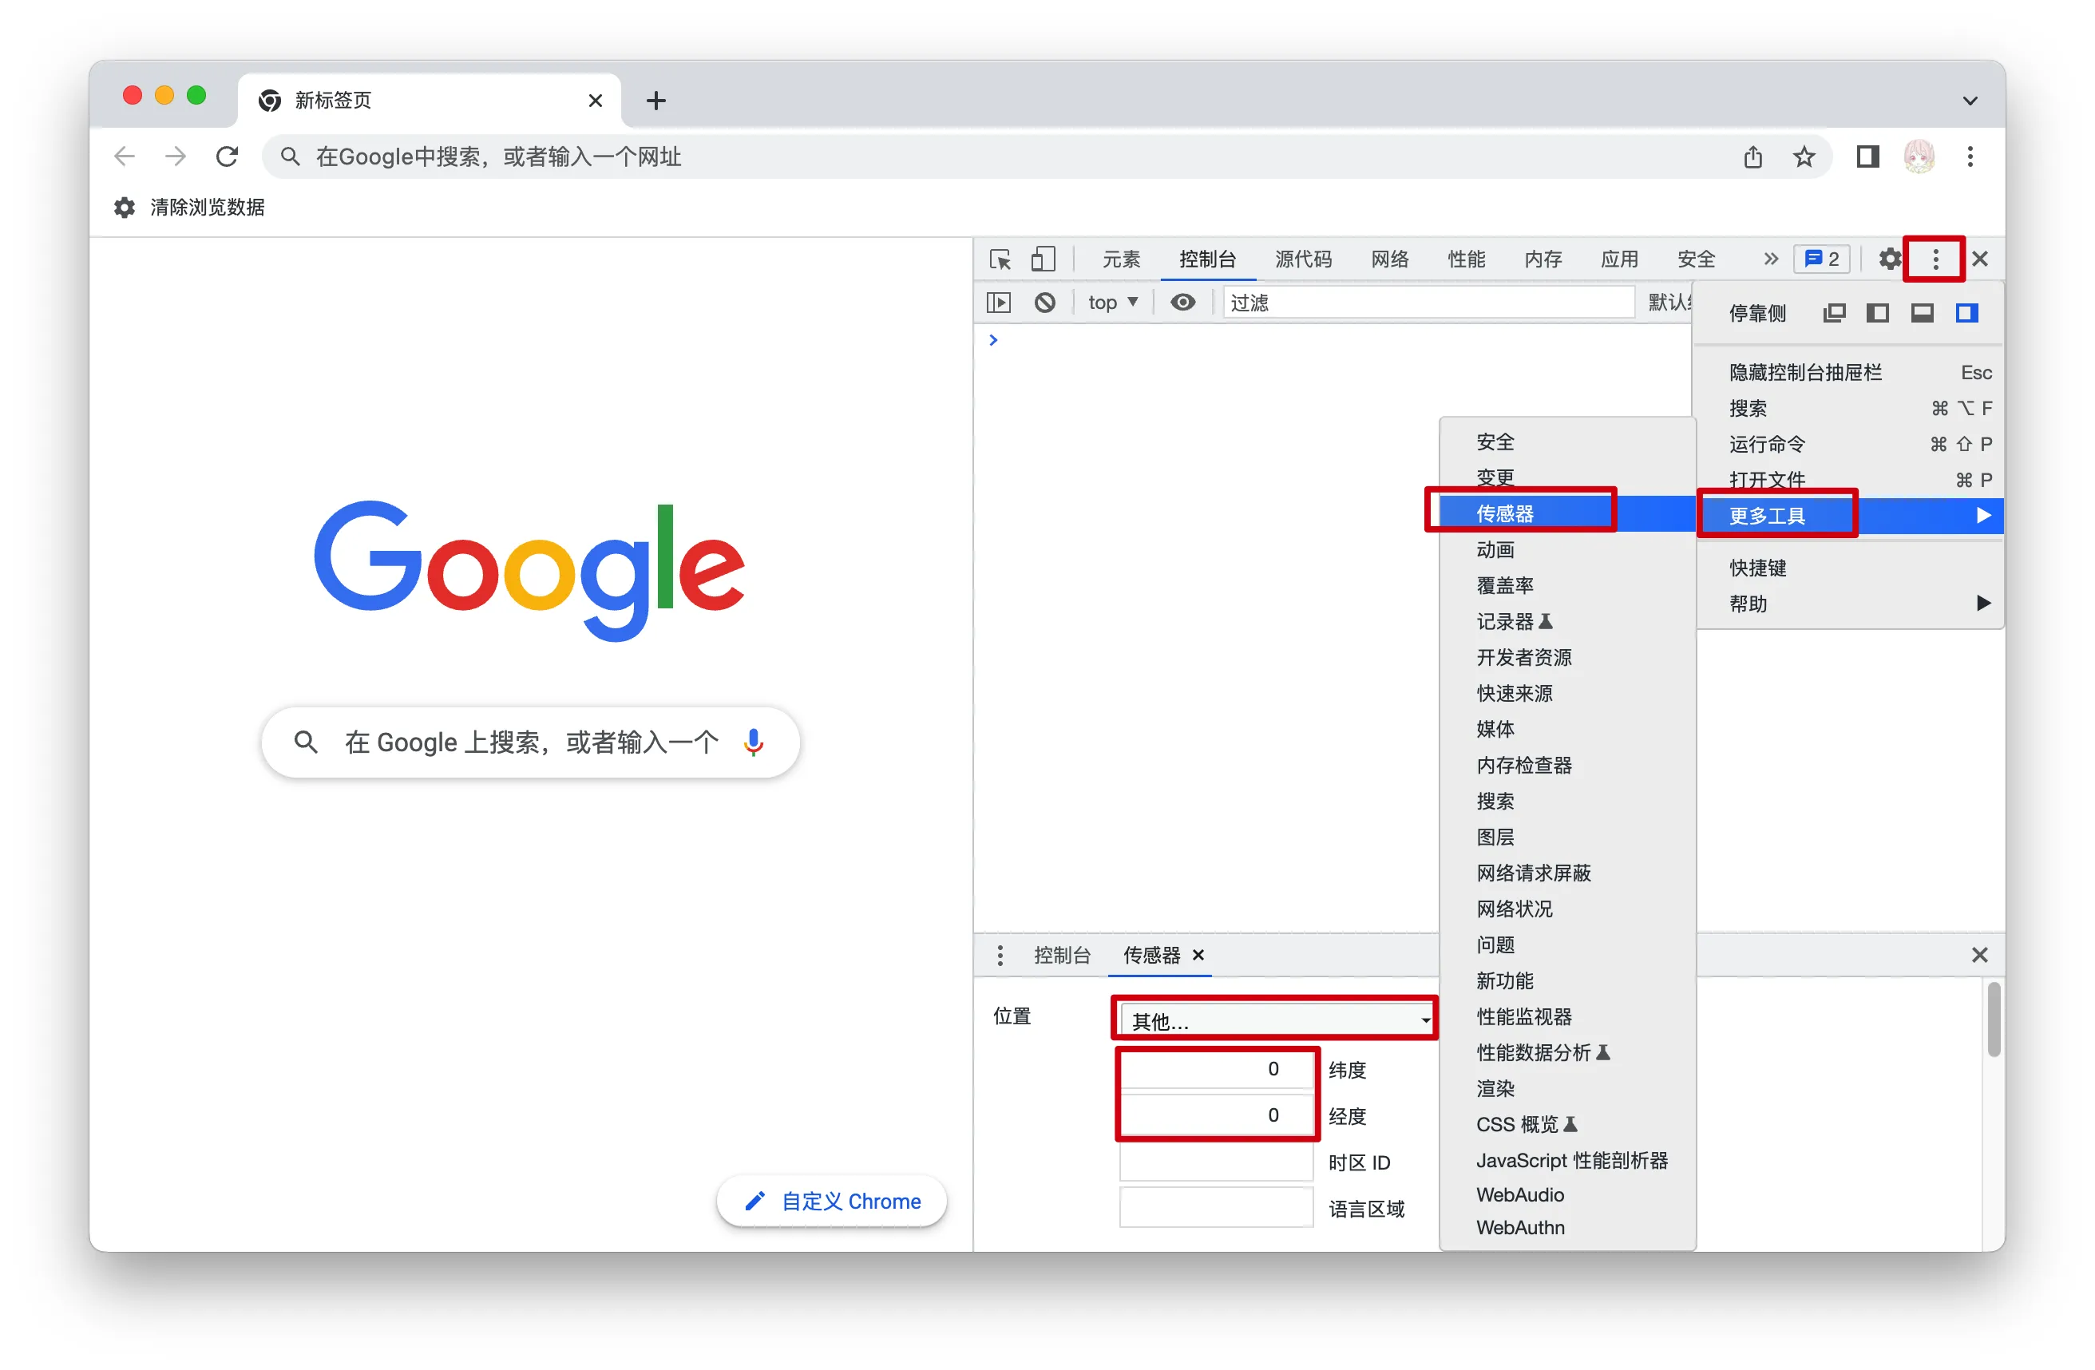Show the console sidebar panel icon

click(999, 302)
